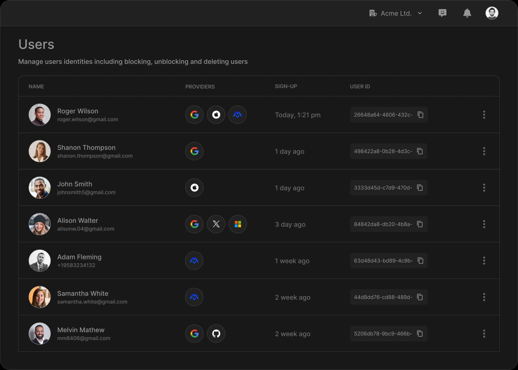Click the Apple provider icon for John Smith

(x=194, y=187)
